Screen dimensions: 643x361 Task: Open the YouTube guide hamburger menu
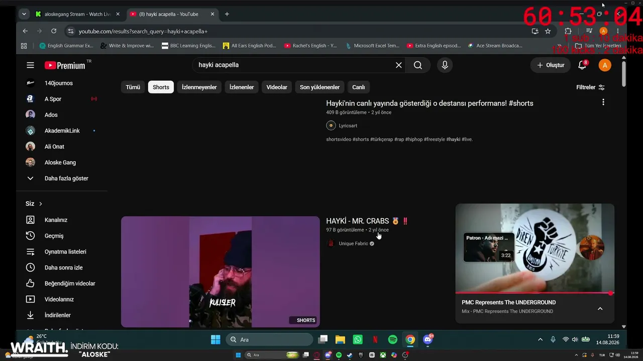click(30, 65)
